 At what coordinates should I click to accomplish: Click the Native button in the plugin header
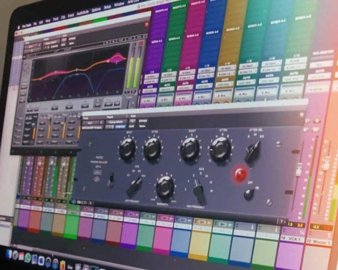tap(143, 126)
